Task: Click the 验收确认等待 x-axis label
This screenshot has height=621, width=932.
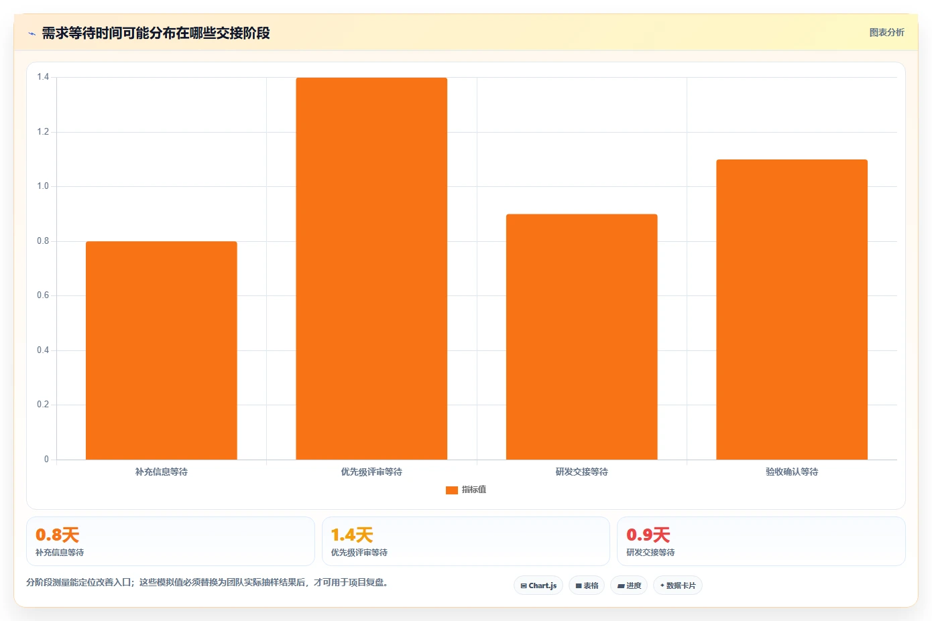Action: 792,472
